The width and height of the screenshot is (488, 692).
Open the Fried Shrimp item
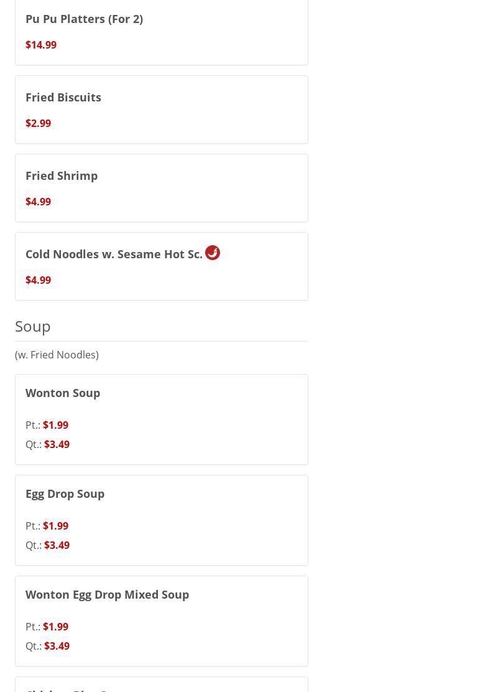coord(62,175)
